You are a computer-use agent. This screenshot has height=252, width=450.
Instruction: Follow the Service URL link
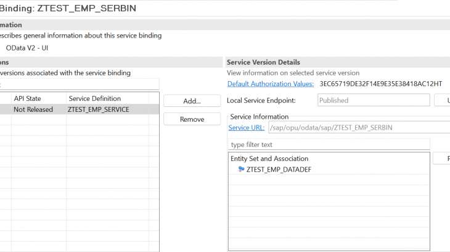pyautogui.click(x=247, y=128)
